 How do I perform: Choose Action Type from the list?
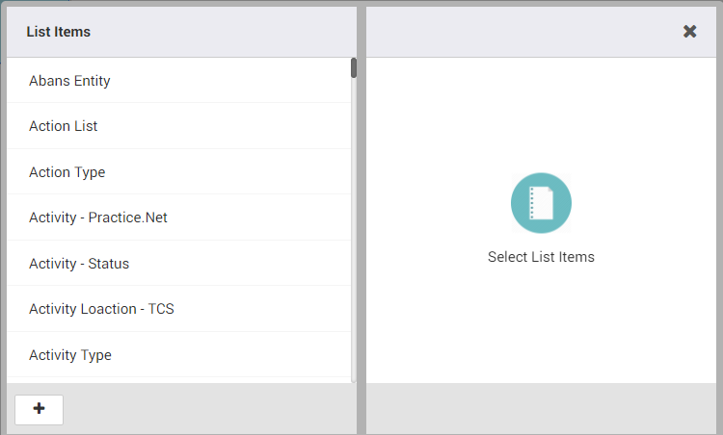tap(67, 172)
